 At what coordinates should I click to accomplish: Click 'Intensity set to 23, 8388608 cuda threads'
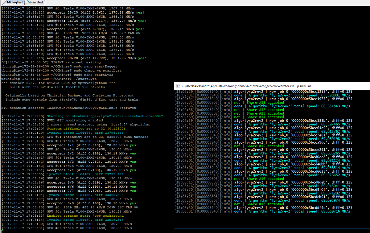pos(75,137)
